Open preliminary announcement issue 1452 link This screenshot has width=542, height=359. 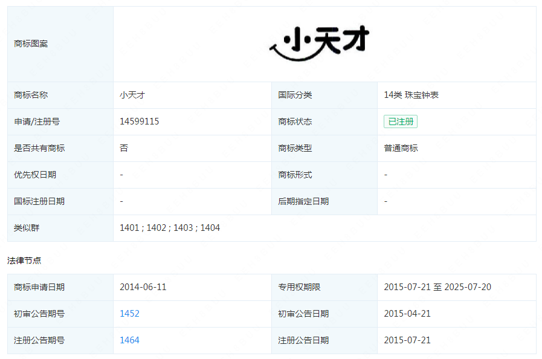130,314
